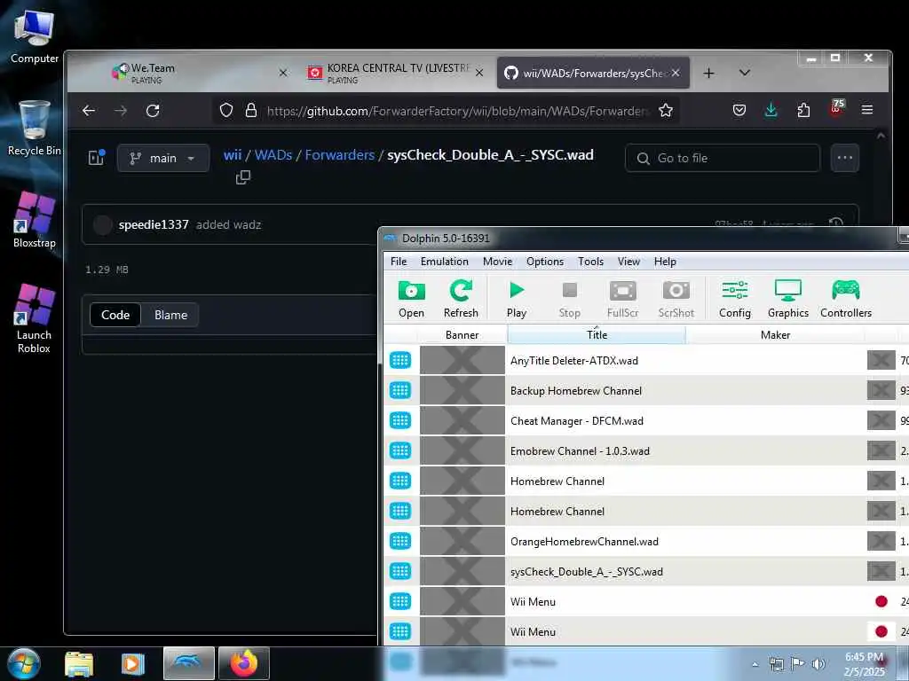Close the KOREA CENTRAL TV tab
This screenshot has width=909, height=681.
pyautogui.click(x=479, y=73)
